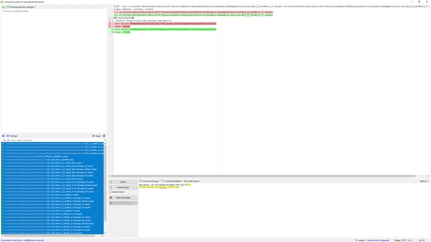
Task: Select staged file ALS_UE5_Manny_N_LandRoll_F.uasset
Action: click(x=53, y=195)
